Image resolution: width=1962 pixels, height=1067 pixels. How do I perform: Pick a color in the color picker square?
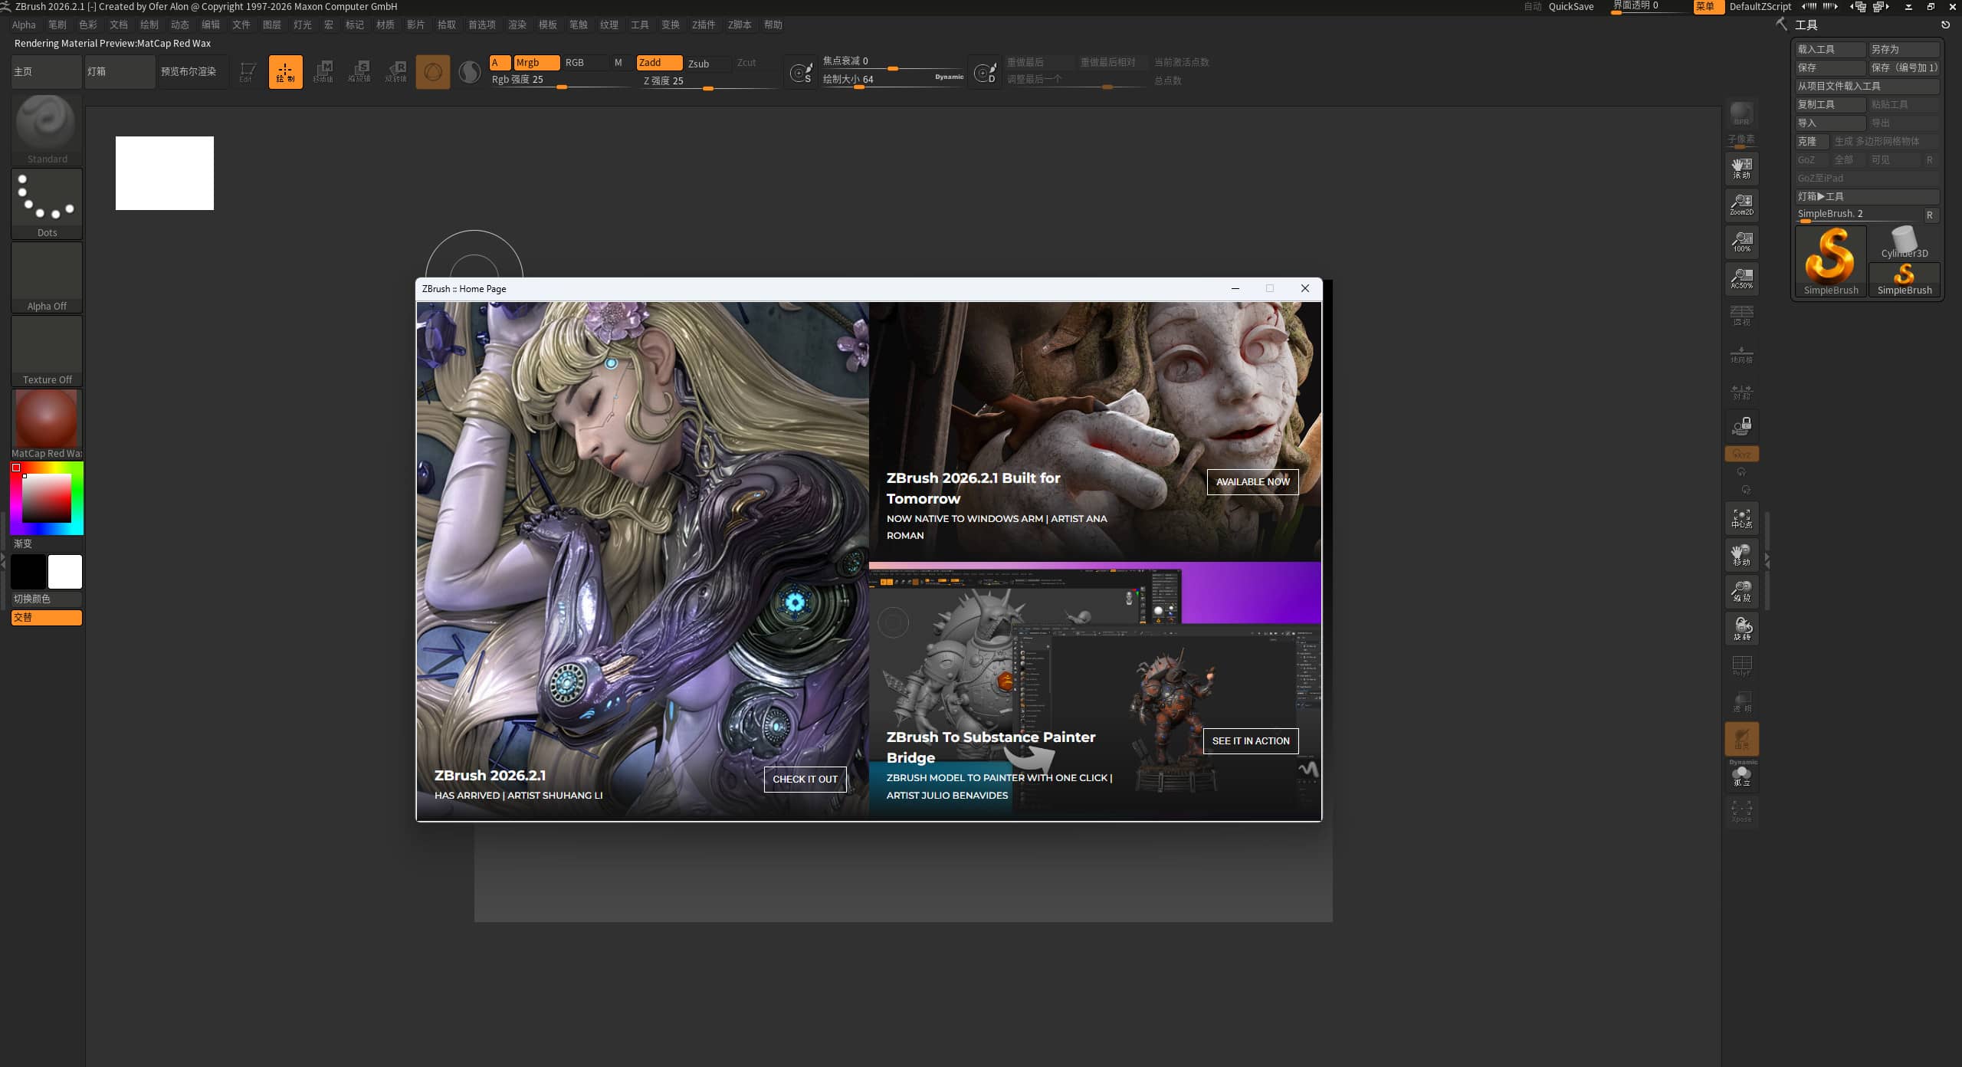[47, 498]
